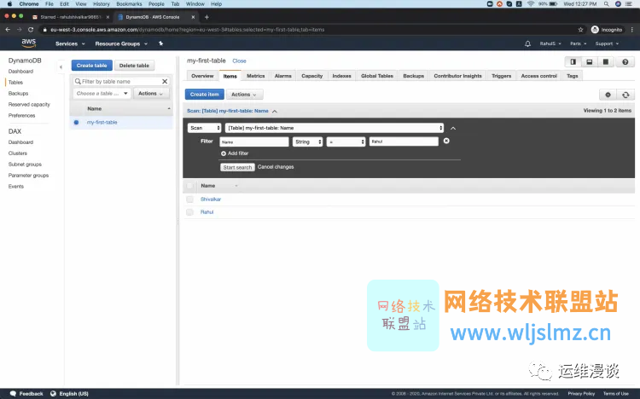
Task: Click the filter attribute Name input
Action: pyautogui.click(x=254, y=142)
